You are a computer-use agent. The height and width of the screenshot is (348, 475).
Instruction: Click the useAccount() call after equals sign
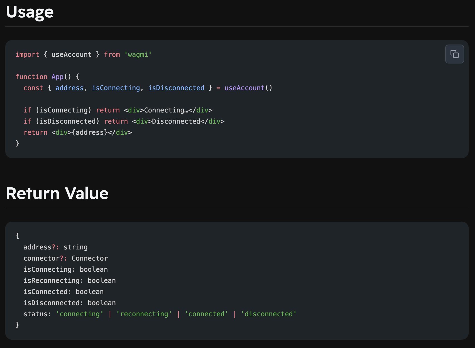point(248,88)
